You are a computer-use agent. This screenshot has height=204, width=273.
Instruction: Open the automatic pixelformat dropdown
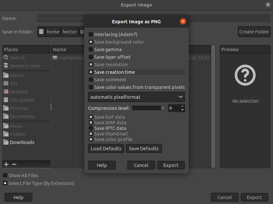[136, 97]
